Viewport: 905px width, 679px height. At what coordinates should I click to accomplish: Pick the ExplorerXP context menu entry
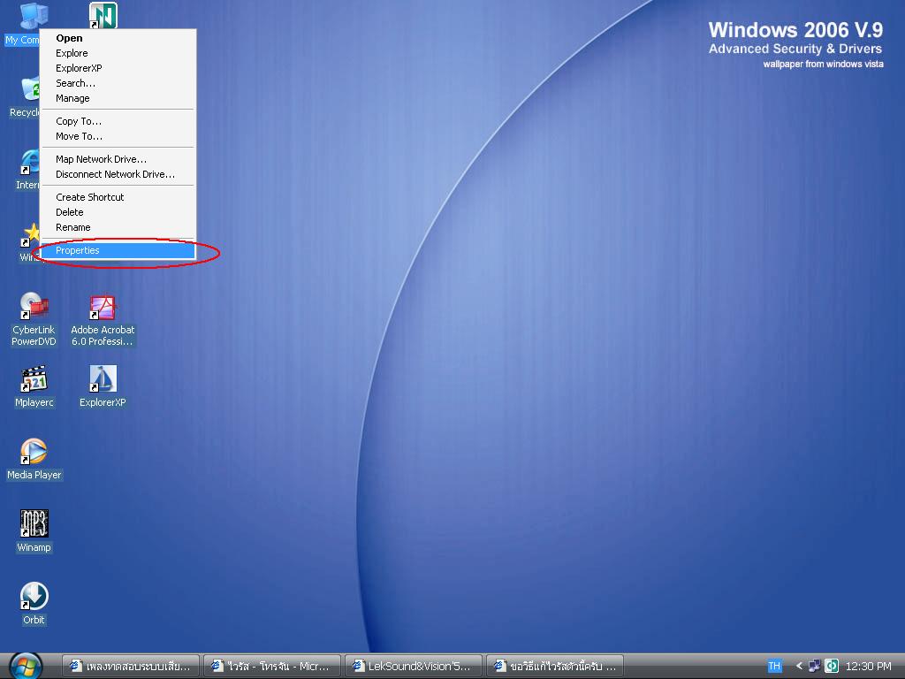tap(118, 68)
